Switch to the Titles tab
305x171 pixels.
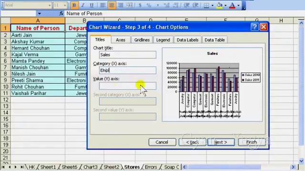coord(100,39)
